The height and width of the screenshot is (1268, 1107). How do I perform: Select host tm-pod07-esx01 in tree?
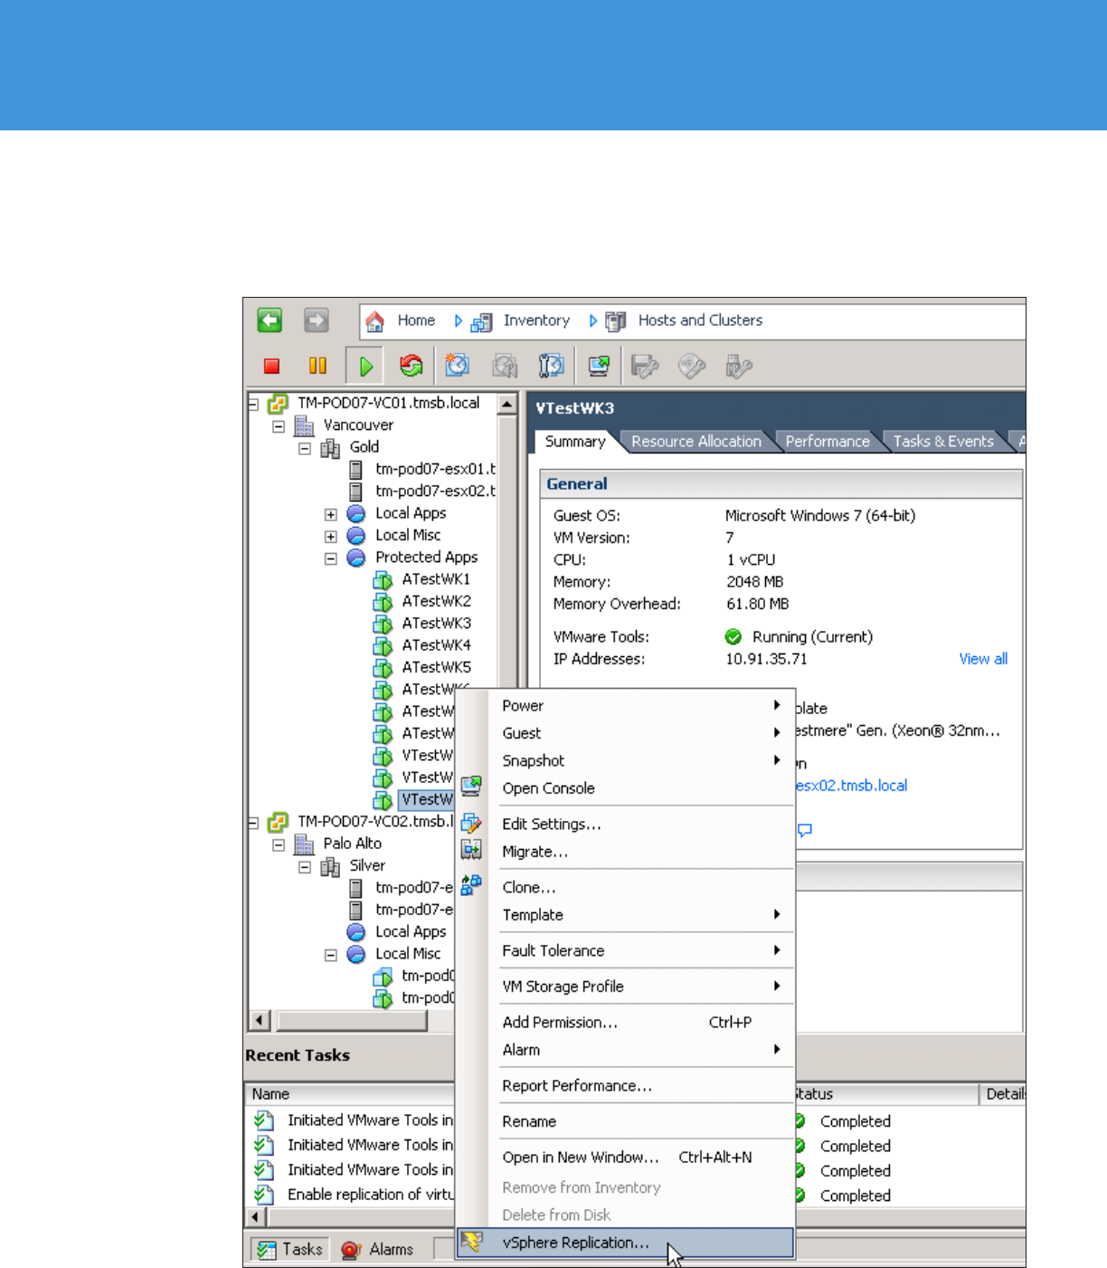tap(435, 470)
